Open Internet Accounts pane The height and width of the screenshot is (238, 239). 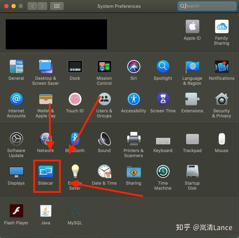coord(16,99)
